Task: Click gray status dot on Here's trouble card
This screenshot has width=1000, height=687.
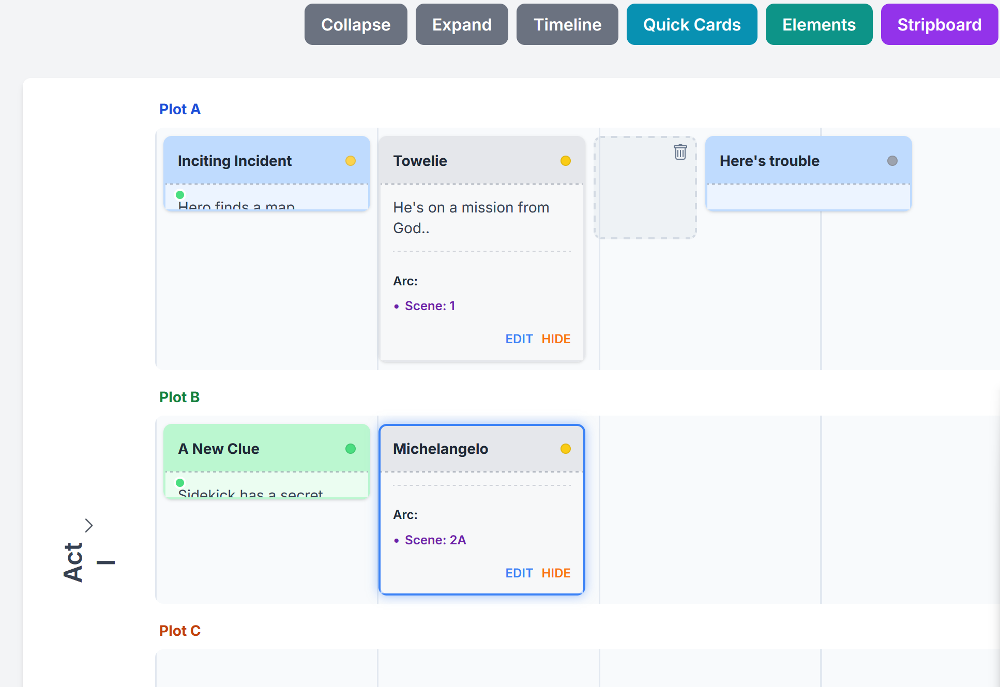Action: pyautogui.click(x=892, y=161)
